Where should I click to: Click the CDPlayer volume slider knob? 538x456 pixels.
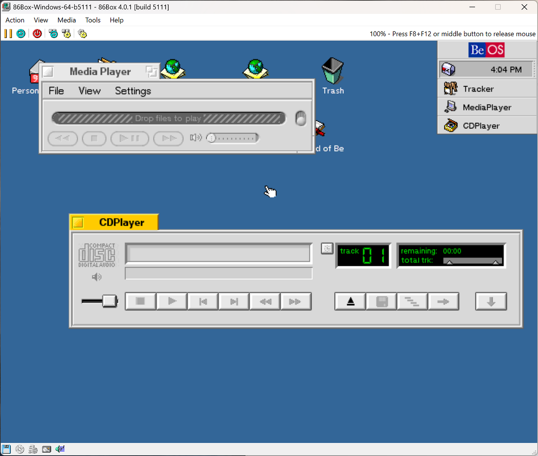(110, 301)
